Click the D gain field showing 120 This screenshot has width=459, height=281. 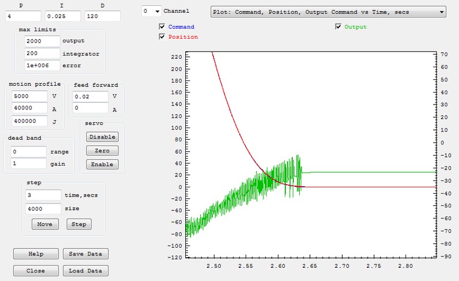[x=102, y=16]
